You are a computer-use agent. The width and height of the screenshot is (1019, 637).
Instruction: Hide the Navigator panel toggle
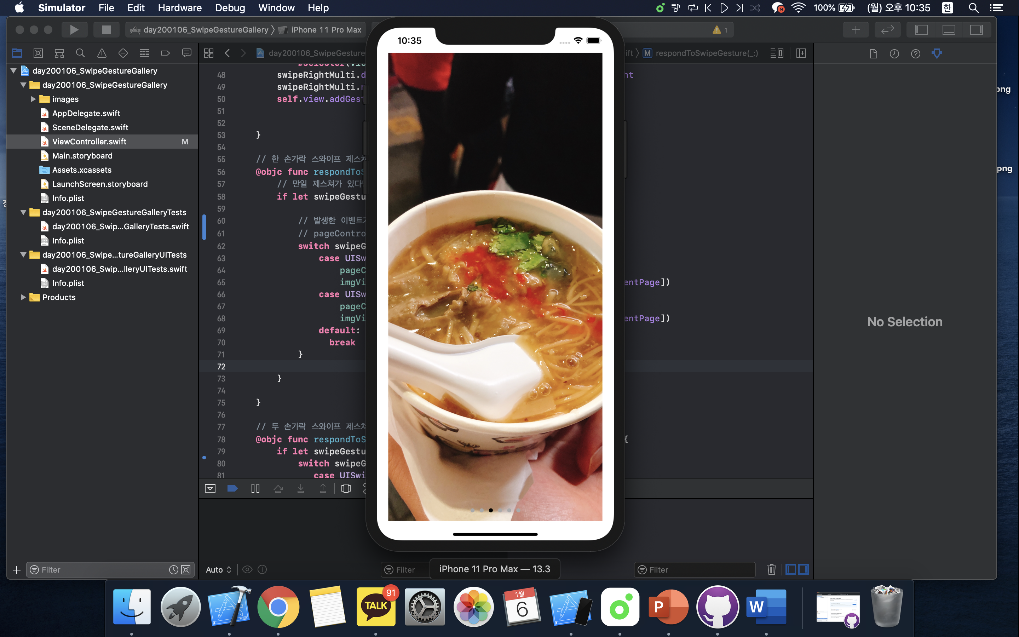point(921,29)
